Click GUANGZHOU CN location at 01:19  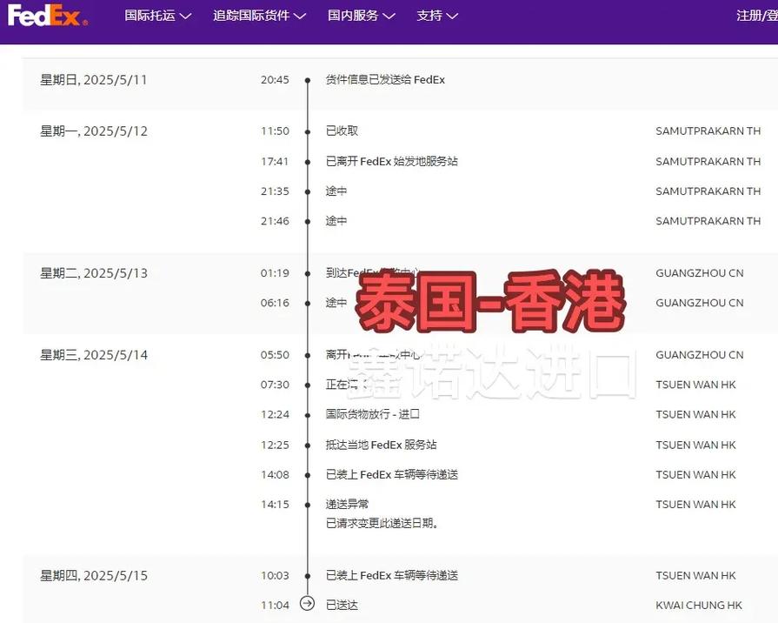[x=700, y=273]
